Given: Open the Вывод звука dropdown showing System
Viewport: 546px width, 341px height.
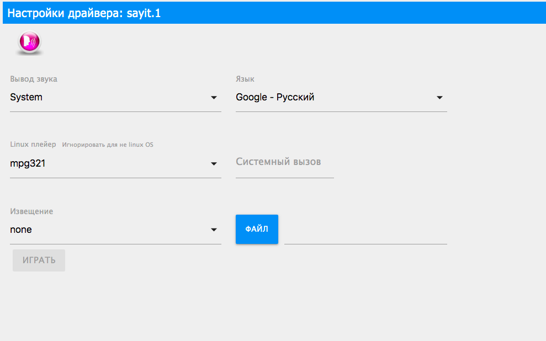Looking at the screenshot, I should (115, 98).
